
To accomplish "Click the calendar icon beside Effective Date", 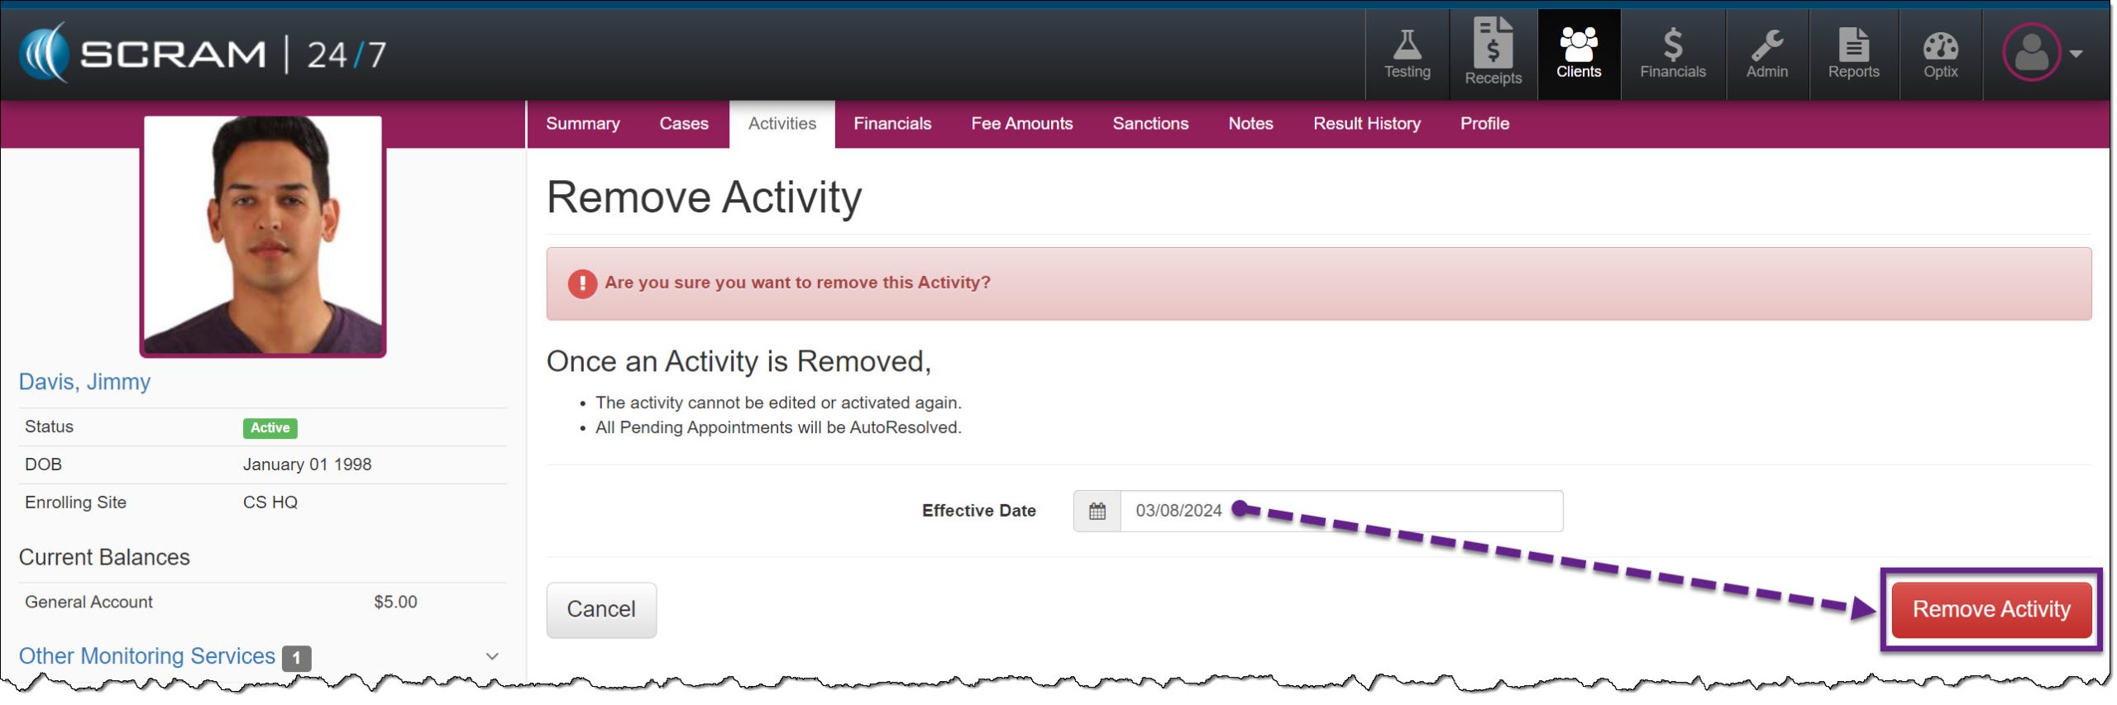I will [1097, 511].
